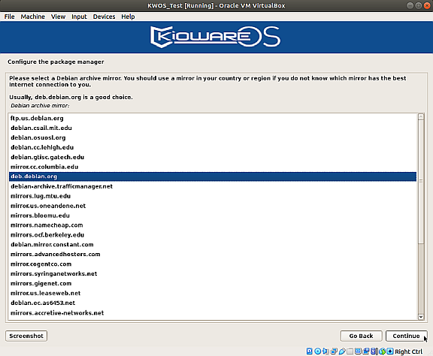The image size is (433, 356).
Task: Select mirror mirrors.bloomu.edu
Action: coord(213,216)
